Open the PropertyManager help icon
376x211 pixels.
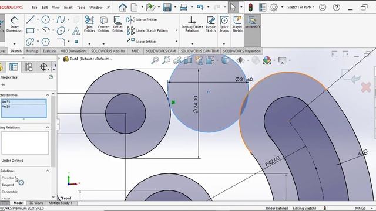click(x=51, y=77)
